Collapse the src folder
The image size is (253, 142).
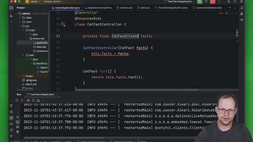pyautogui.click(x=20, y=26)
